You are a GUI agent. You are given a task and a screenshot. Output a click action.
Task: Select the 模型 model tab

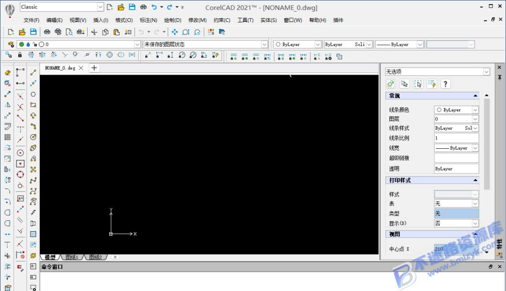pos(50,257)
